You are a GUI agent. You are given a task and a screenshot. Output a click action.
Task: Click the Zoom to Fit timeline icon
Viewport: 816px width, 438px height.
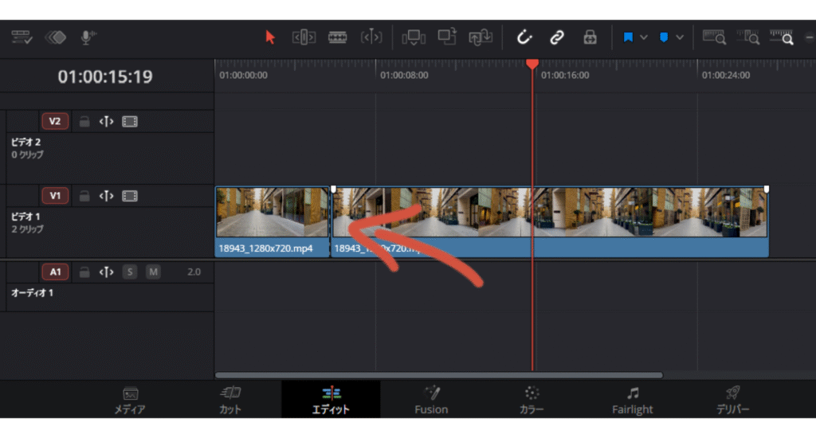(x=714, y=37)
